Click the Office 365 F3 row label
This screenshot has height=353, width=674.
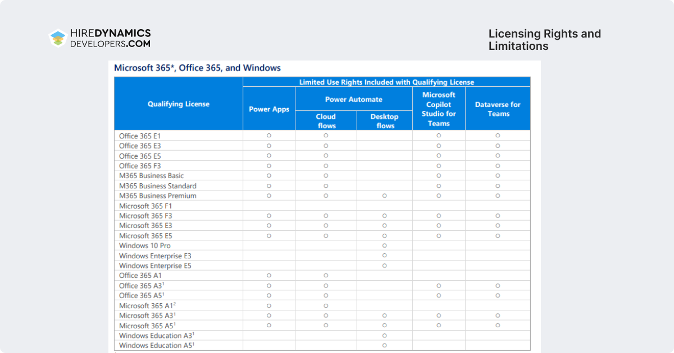pyautogui.click(x=140, y=166)
